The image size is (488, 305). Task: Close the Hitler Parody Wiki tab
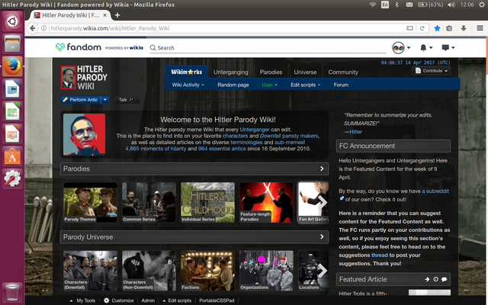coord(105,15)
